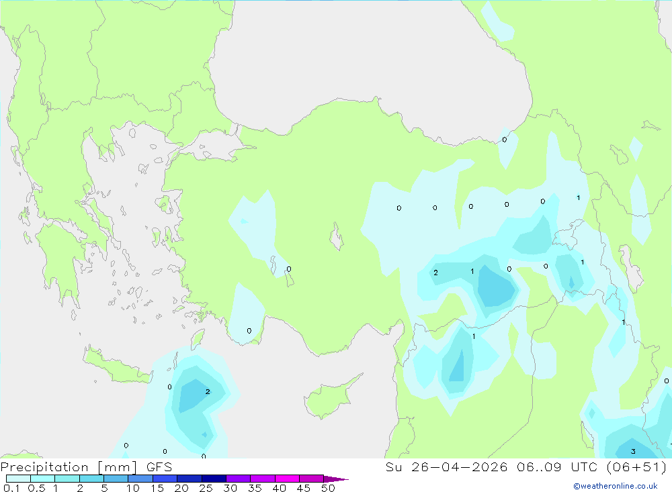672x492 pixels.
Task: Select the 35–40 mm violet legend swatch
Action: coord(263,479)
